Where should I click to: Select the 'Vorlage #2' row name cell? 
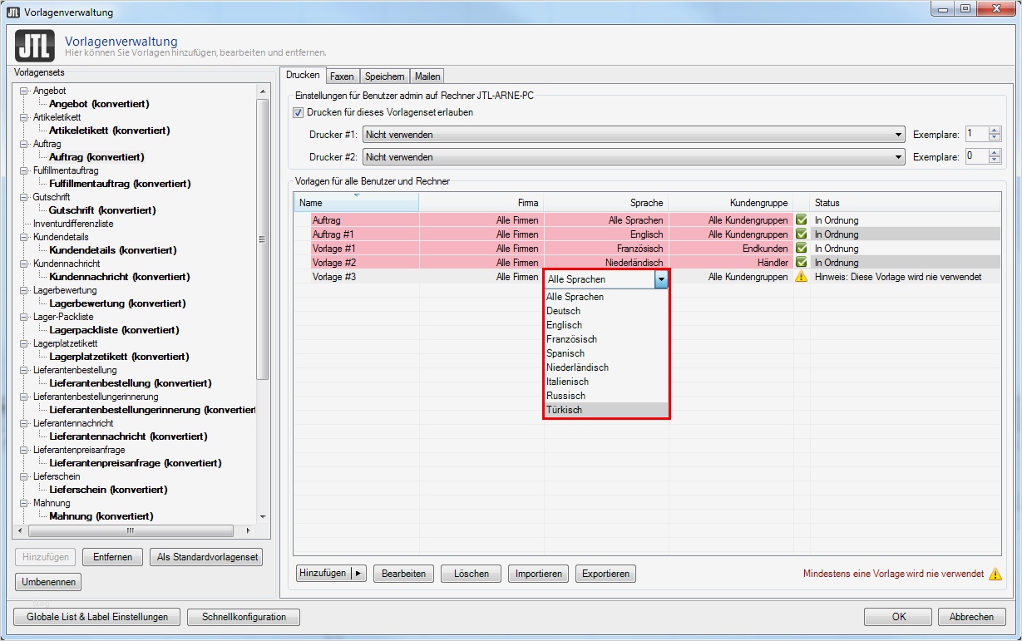(x=364, y=263)
